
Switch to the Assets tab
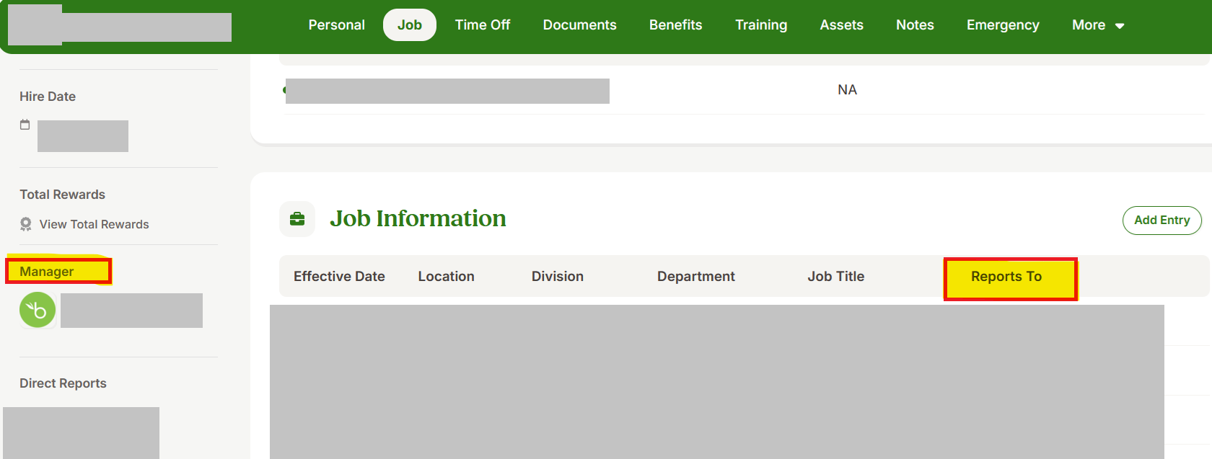(x=841, y=25)
